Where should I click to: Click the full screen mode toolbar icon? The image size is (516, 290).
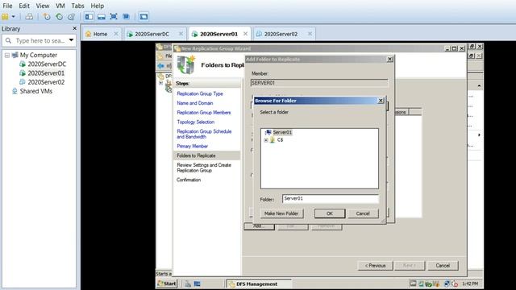[114, 16]
